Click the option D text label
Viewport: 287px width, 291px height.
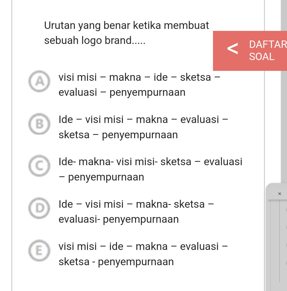pos(136,211)
